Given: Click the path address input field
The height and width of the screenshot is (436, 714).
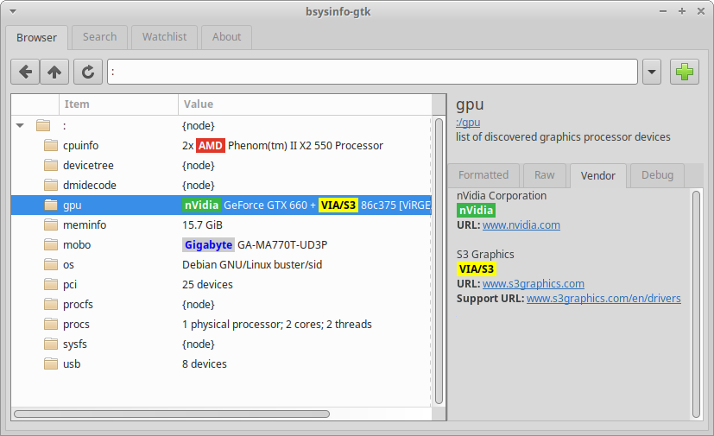Looking at the screenshot, I should (x=372, y=72).
